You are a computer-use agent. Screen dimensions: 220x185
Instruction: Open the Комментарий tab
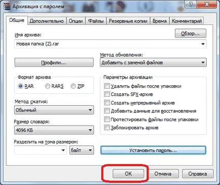187,21
